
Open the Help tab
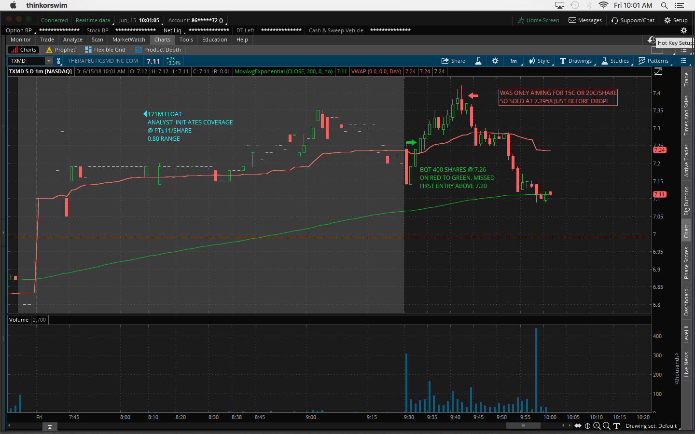[242, 40]
